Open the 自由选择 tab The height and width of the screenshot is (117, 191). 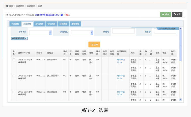pyautogui.click(x=63, y=24)
